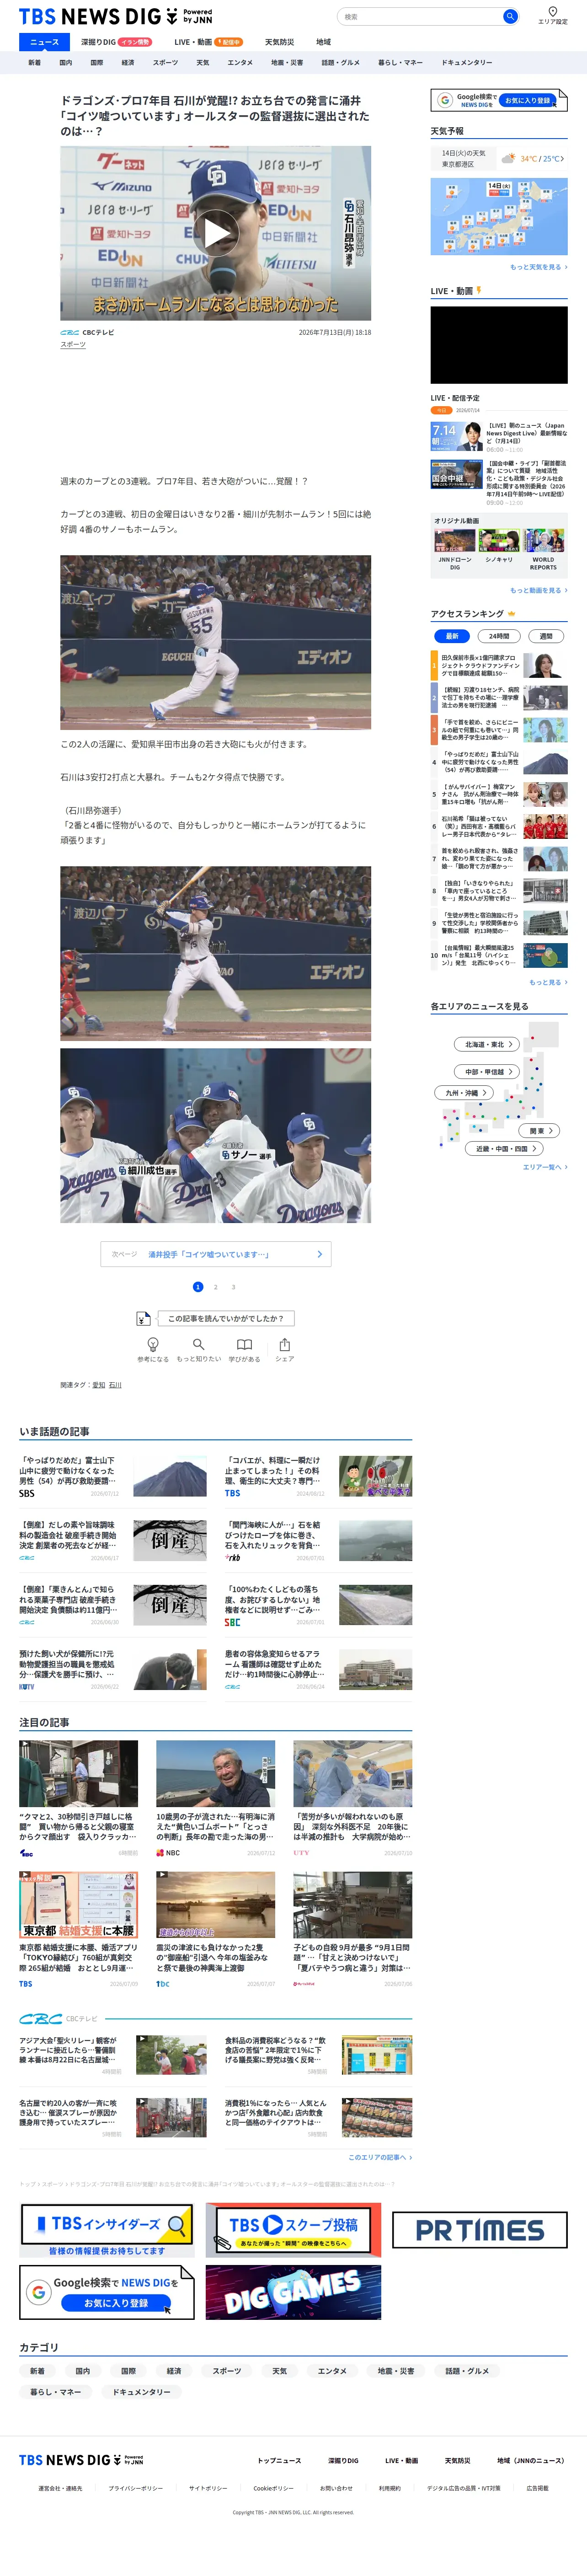Click the スポーツ tag under the video

coord(73,345)
